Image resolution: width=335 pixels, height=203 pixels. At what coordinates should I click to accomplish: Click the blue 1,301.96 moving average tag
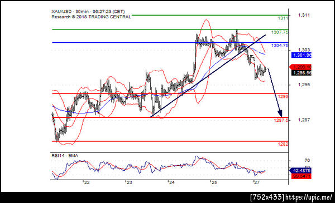pyautogui.click(x=301, y=55)
